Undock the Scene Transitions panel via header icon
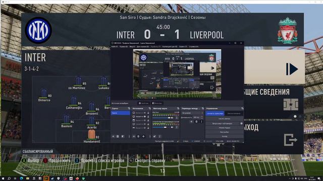 tap(203, 109)
